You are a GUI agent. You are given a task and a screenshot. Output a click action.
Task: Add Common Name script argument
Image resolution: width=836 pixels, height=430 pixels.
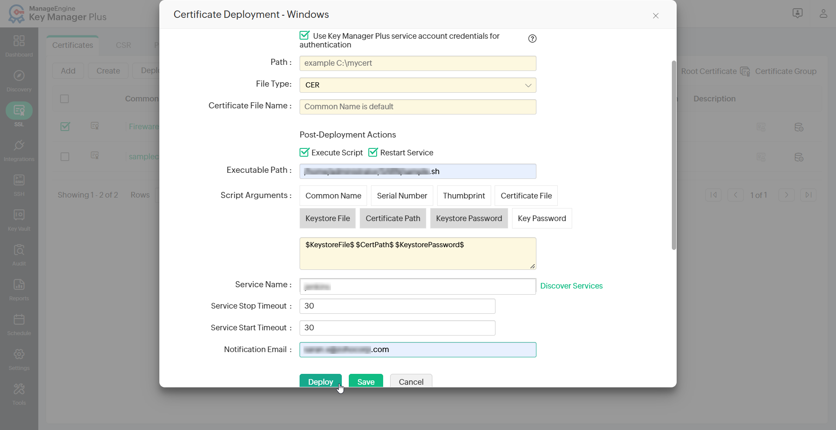[x=333, y=196]
